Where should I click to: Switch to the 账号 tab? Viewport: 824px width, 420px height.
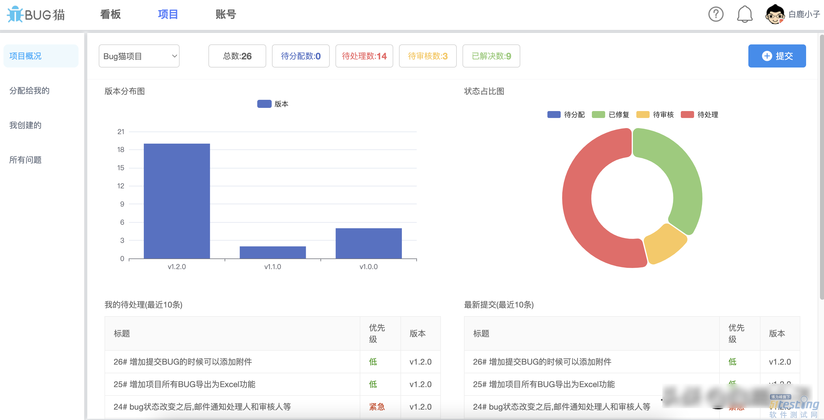click(x=225, y=14)
